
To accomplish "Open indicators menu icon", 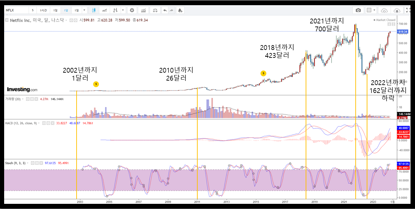I will [x=143, y=10].
